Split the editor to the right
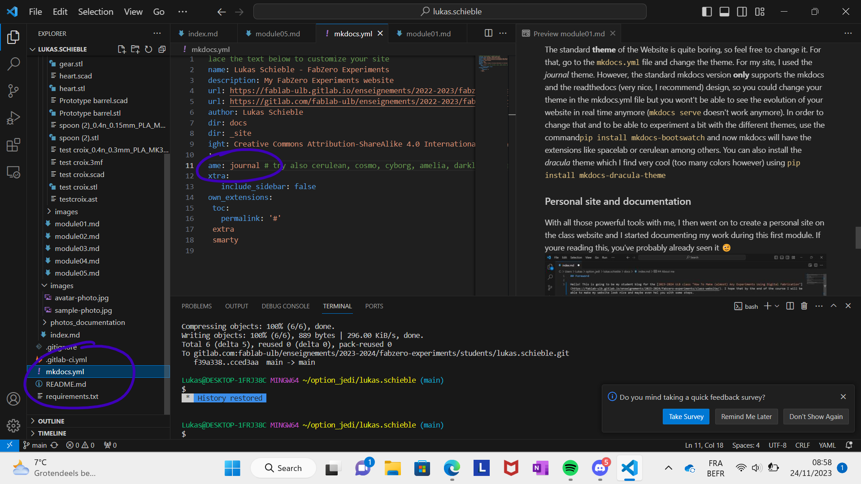 coord(488,33)
